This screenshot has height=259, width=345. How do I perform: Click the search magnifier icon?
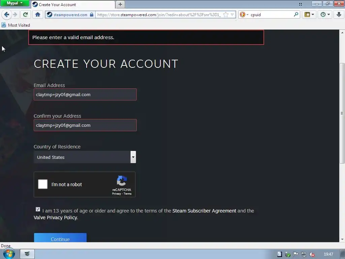(296, 15)
